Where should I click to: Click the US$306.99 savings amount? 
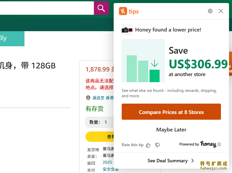(198, 64)
